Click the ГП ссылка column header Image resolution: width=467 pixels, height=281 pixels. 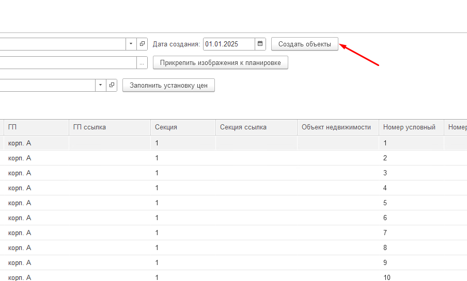tap(110, 127)
